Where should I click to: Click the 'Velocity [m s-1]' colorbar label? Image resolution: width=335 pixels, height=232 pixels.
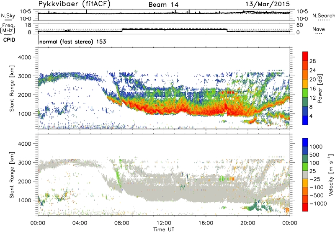pos(331,175)
